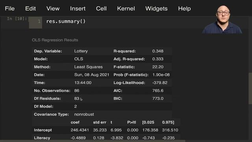Click Df Residuals value 83
Viewport: 252px width, 142px height.
click(x=77, y=99)
